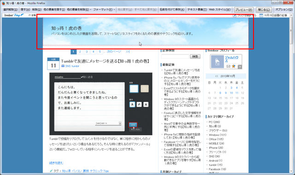Click the calendar icon beside 話題の記事

(261, 15)
